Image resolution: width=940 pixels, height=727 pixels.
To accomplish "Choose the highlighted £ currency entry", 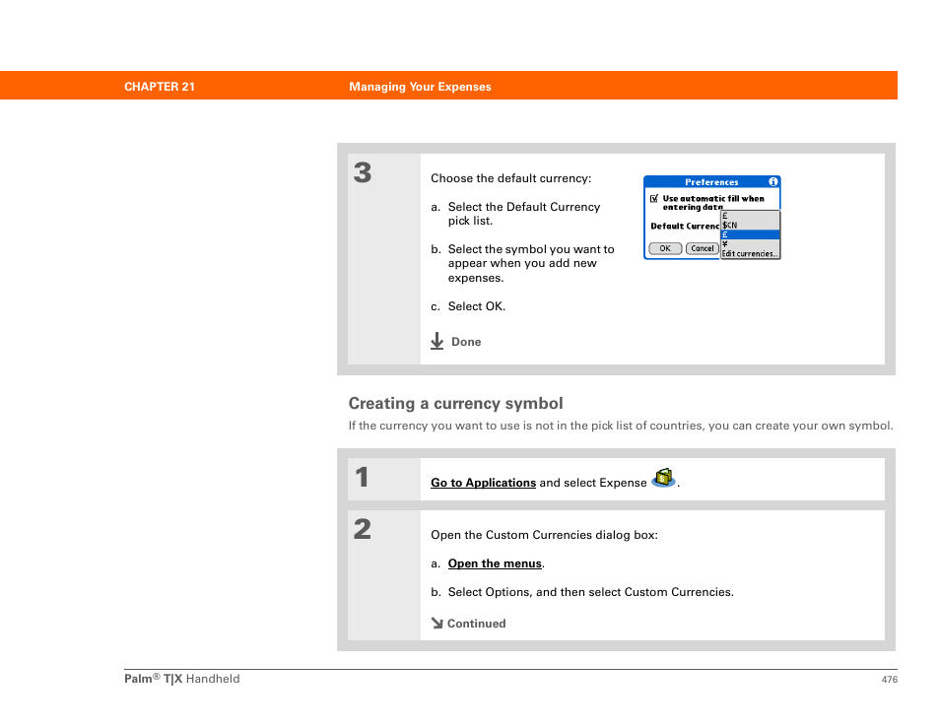I will (x=750, y=234).
